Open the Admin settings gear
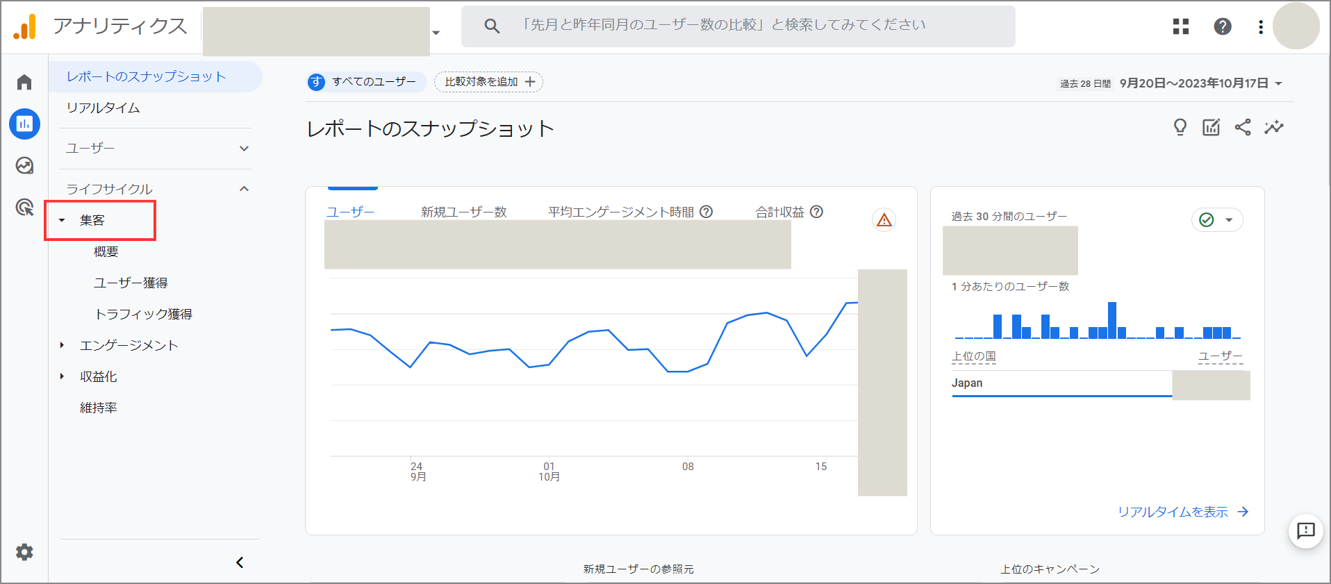This screenshot has width=1331, height=584. pyautogui.click(x=24, y=552)
